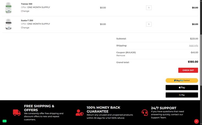
Task: Pay with Apple Pay
Action: click(x=182, y=88)
